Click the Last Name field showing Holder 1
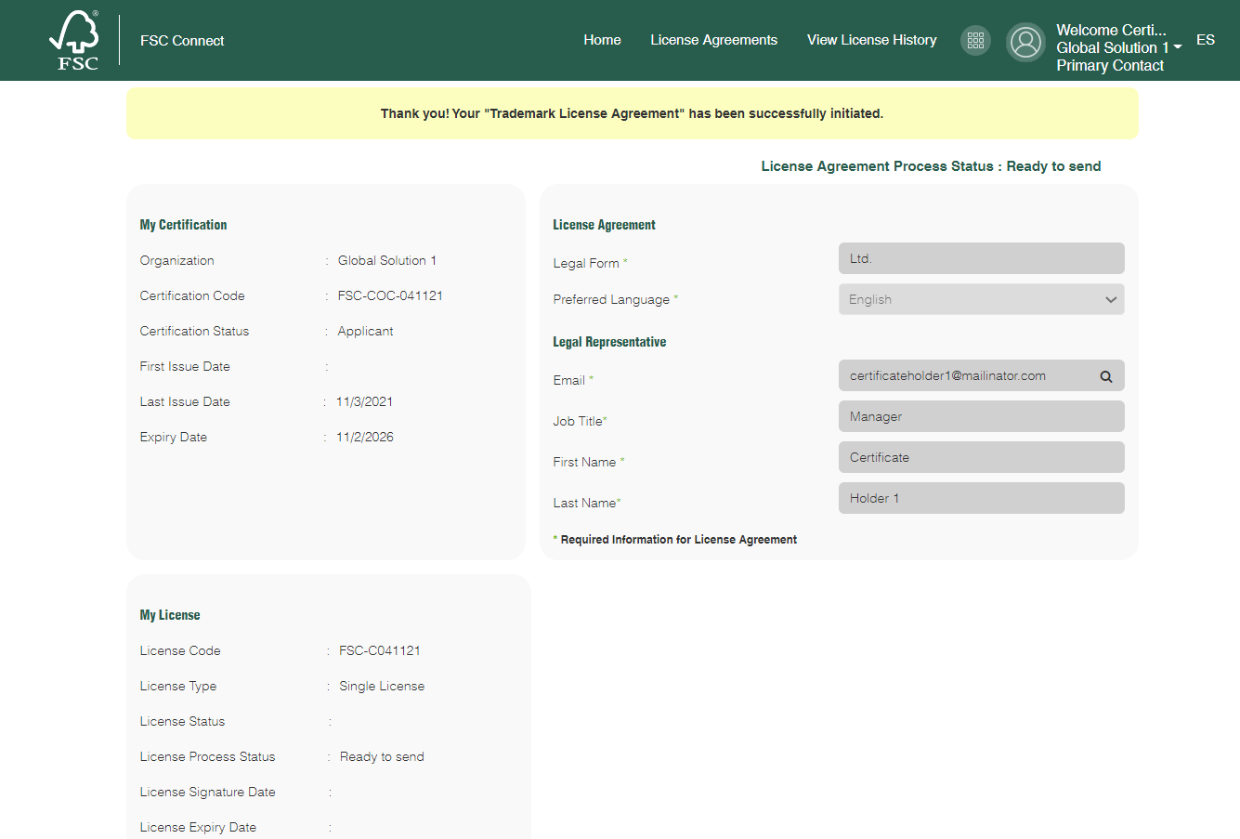This screenshot has width=1240, height=839. (981, 498)
